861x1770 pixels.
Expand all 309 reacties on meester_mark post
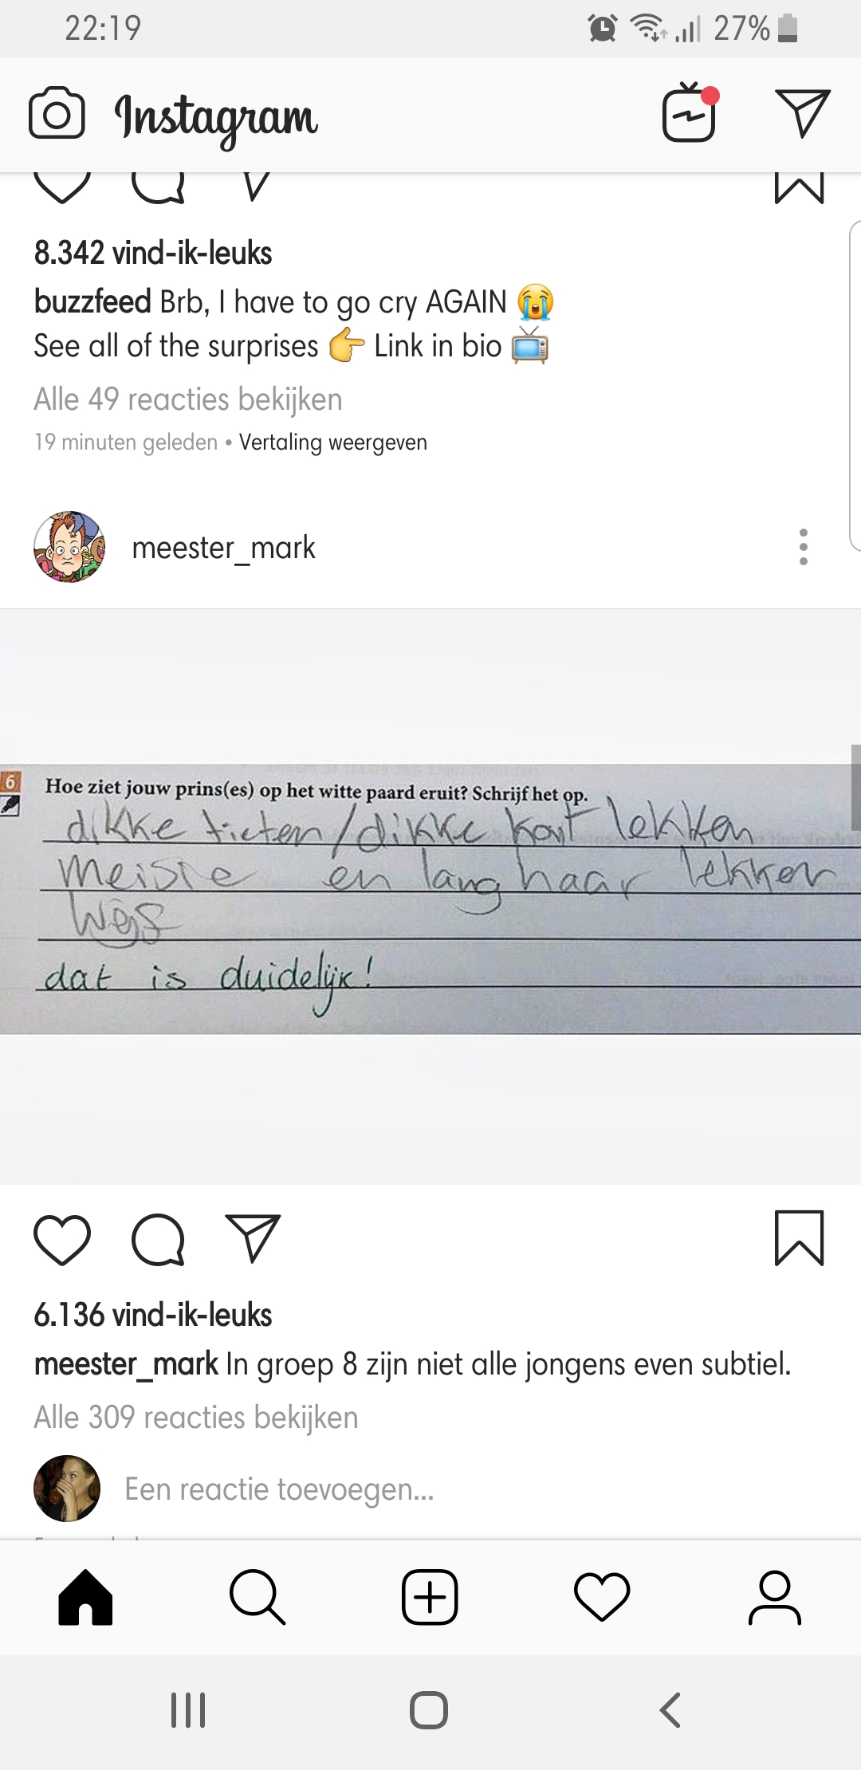[x=196, y=1418]
